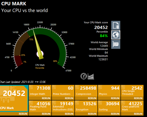The width and height of the screenshot is (147, 117).
Task: Select the world globe comparison icon
Action: coord(116,35)
